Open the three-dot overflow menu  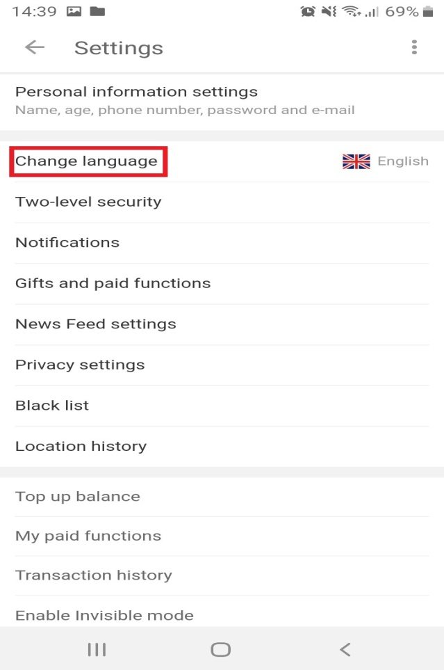[x=414, y=47]
